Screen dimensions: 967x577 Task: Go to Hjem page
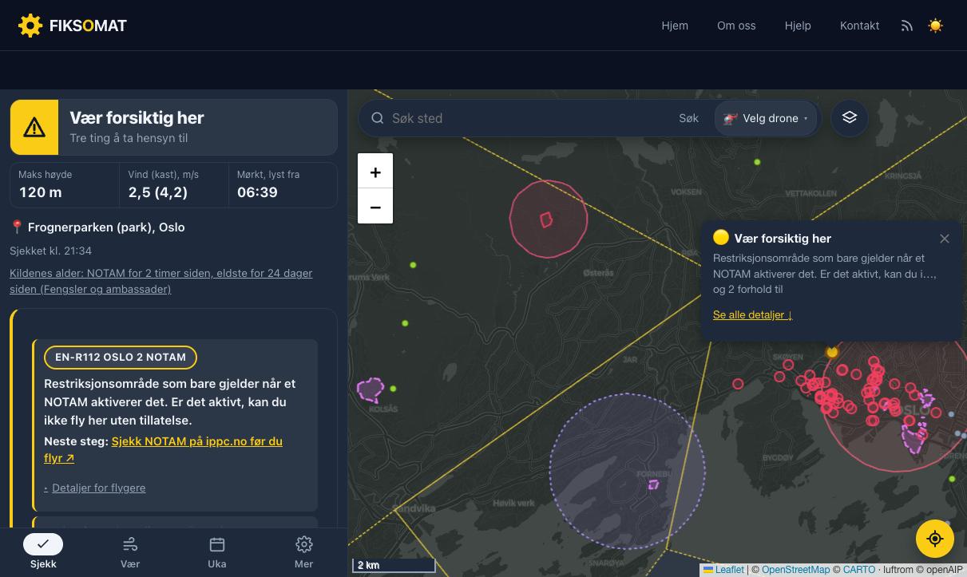pos(675,26)
